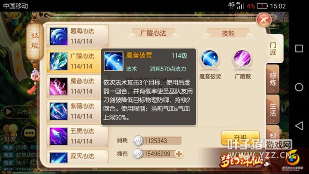Open the chat bubble icon
This screenshot has width=309, height=174.
[x=30, y=133]
